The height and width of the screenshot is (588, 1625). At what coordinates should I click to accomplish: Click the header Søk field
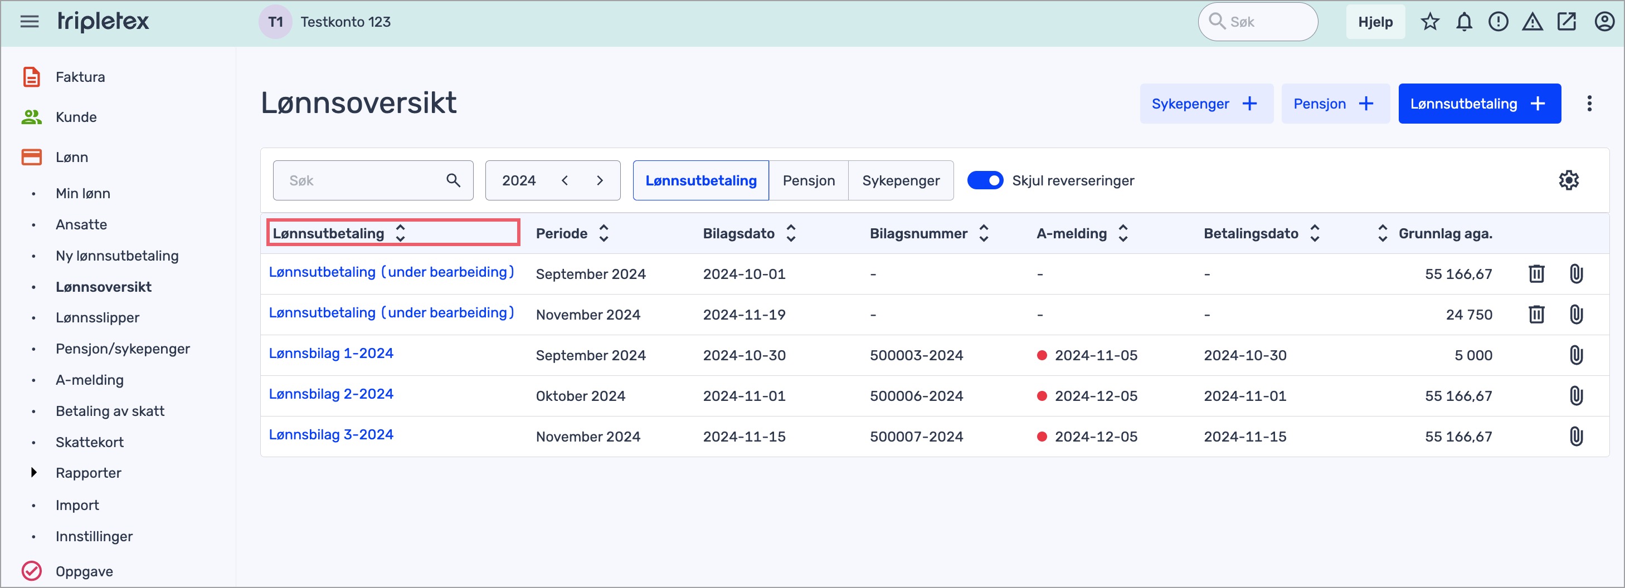pyautogui.click(x=1257, y=22)
